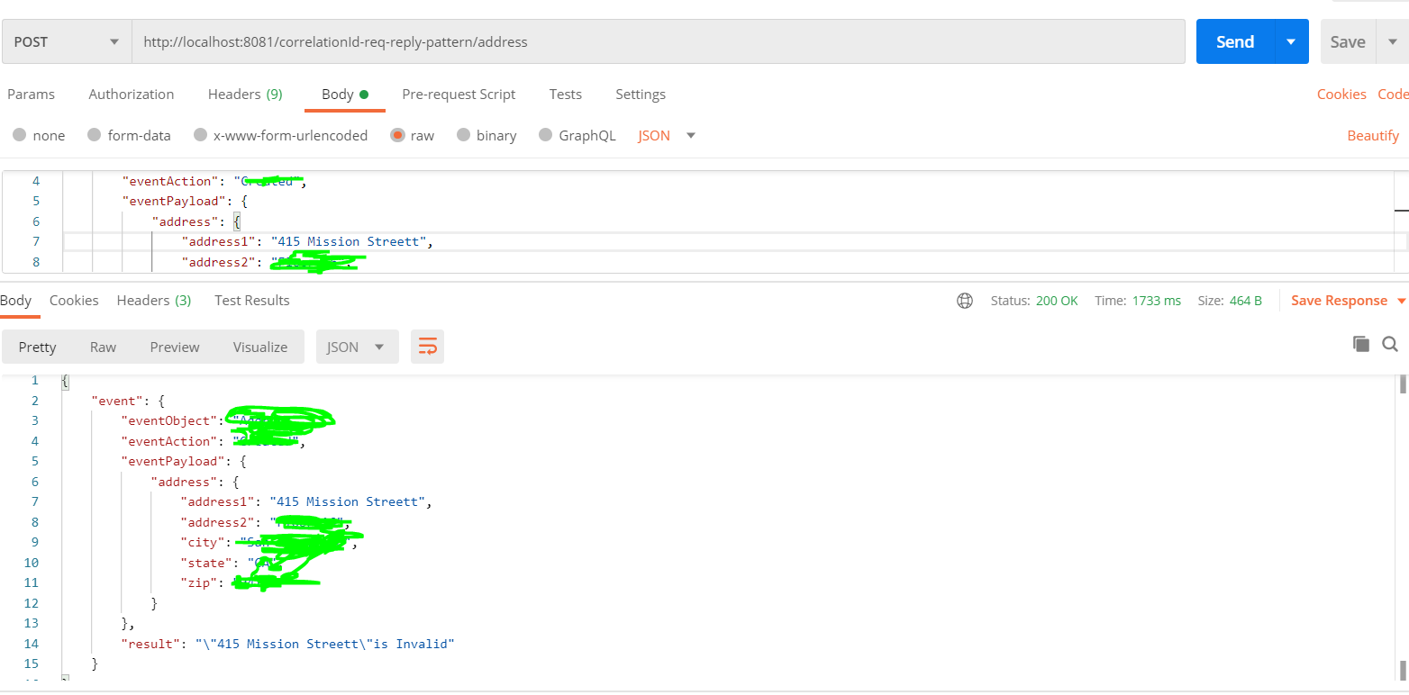Choose the form-data body option
The image size is (1409, 695).
click(95, 135)
